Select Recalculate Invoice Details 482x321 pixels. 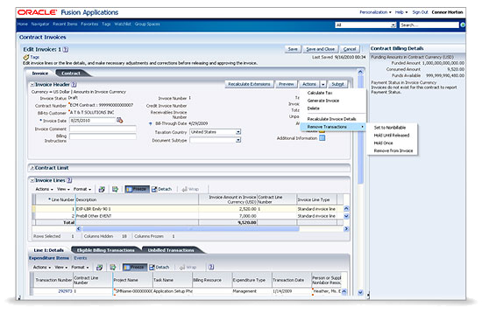(331, 119)
